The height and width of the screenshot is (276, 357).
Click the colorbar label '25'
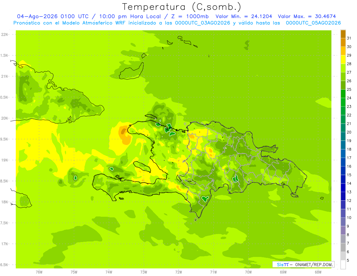click(349, 89)
